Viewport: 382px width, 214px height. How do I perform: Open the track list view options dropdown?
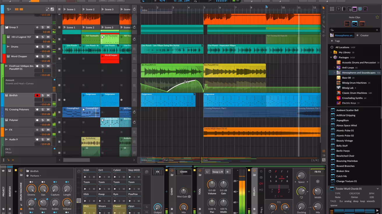9,9
